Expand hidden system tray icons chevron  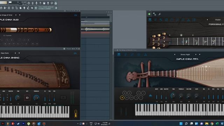coord(78,124)
